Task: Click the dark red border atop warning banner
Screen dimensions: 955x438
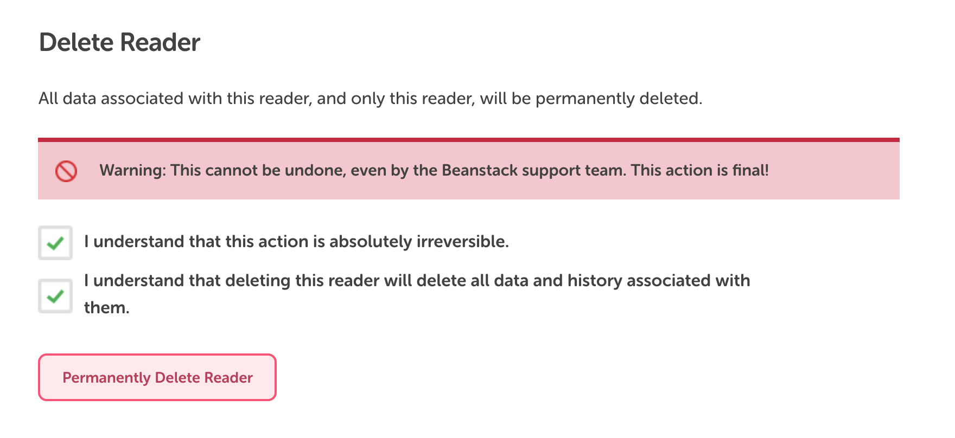Action: 469,140
